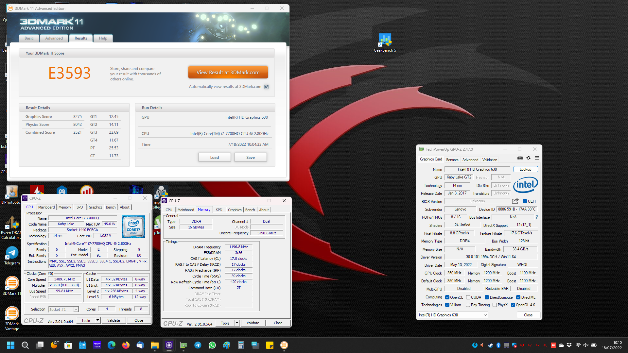The image size is (628, 353).
Task: Click Validate in CPU-Z CPU window
Action: [x=113, y=320]
